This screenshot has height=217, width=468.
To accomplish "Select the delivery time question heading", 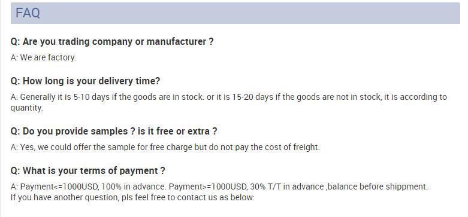I will 85,81.
